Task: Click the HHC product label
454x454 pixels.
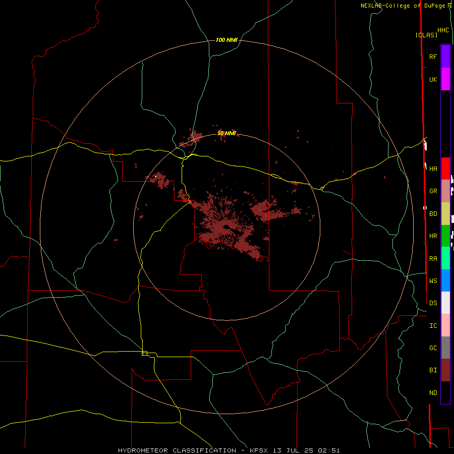Action: click(443, 30)
